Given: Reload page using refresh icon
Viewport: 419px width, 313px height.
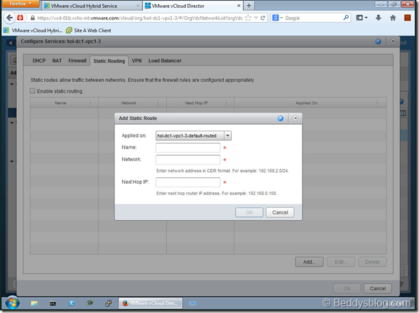Looking at the screenshot, I should (x=263, y=18).
